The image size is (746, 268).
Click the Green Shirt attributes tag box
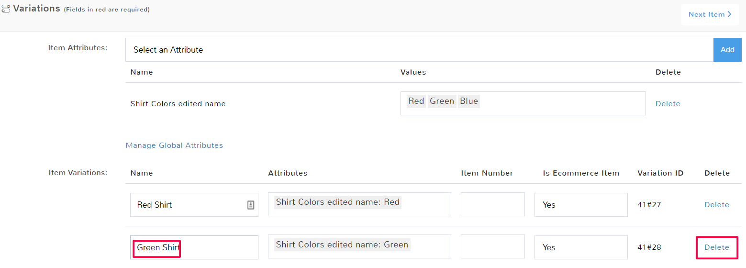tap(359, 247)
